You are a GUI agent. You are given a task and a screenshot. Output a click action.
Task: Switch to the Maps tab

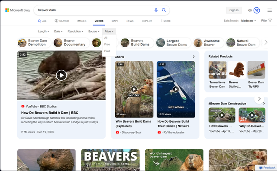pos(115,21)
